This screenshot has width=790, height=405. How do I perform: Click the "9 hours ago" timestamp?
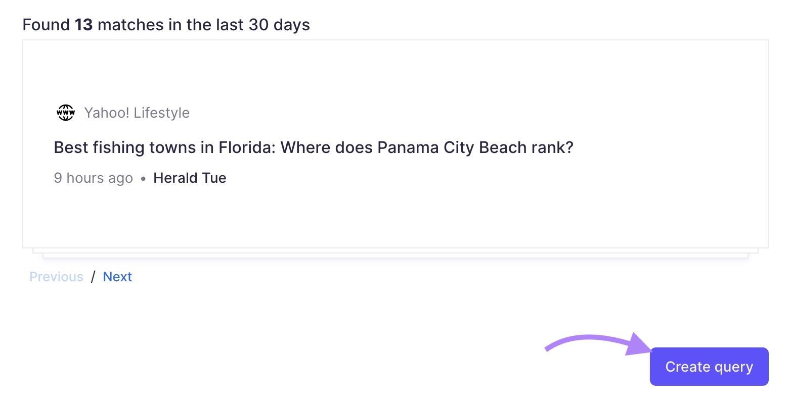click(x=93, y=178)
